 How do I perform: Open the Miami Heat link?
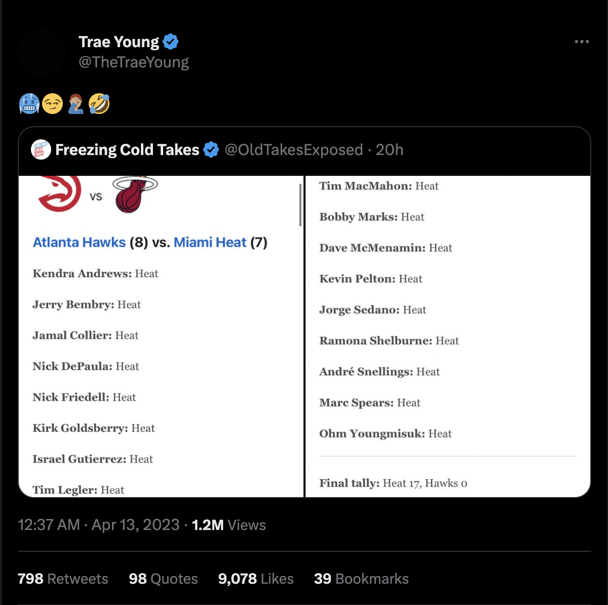[x=210, y=242]
